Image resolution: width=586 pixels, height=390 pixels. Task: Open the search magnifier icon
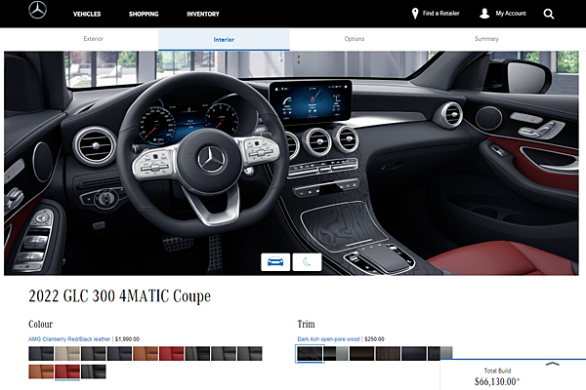click(x=549, y=15)
